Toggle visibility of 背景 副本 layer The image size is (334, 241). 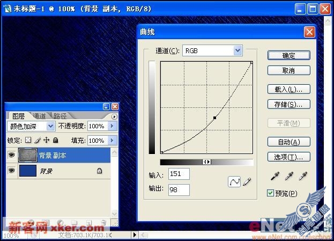12,155
